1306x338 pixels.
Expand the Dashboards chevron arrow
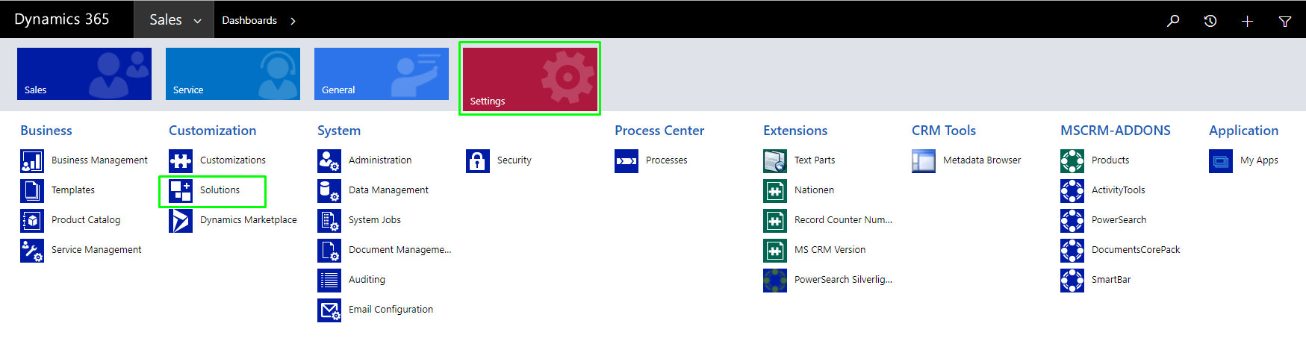tap(293, 21)
